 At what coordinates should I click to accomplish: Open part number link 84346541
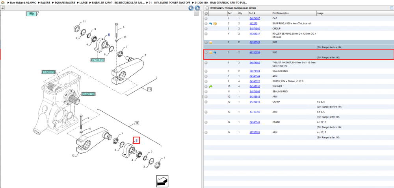[x=255, y=122]
